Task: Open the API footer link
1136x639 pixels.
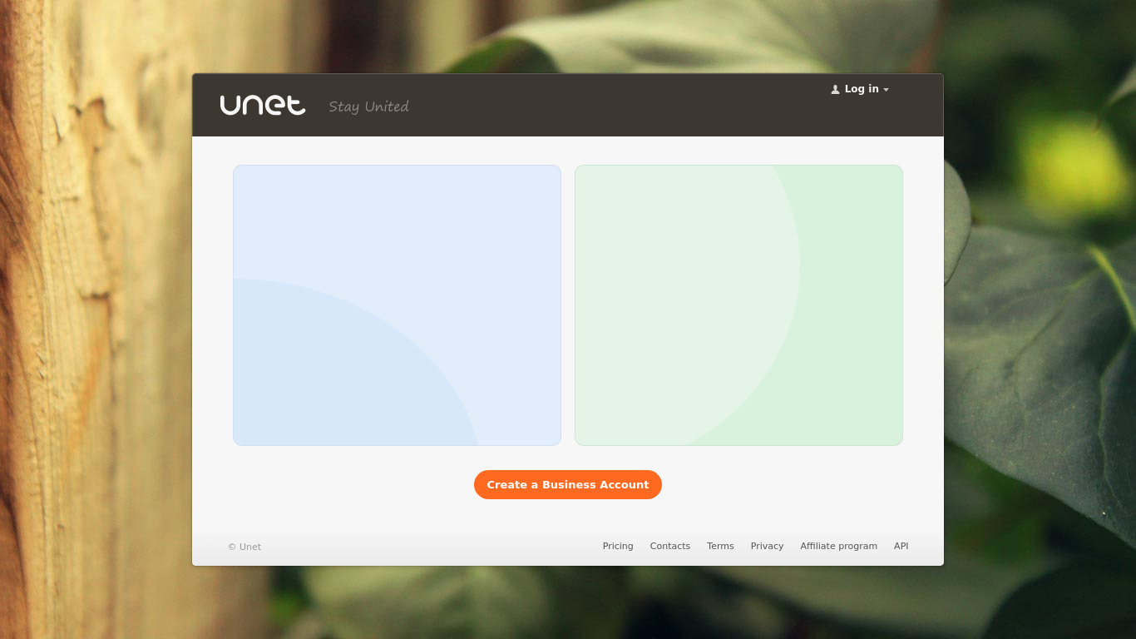Action: 901,547
